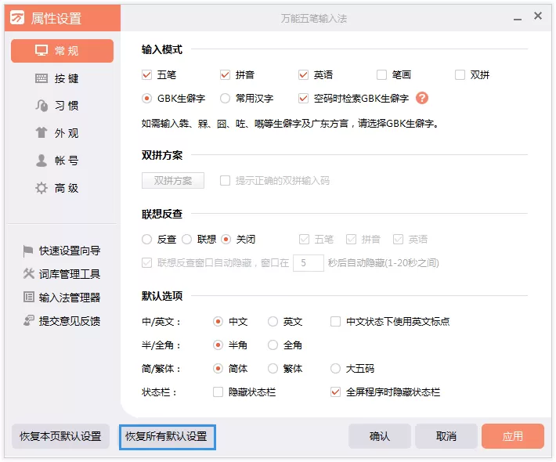Click the orange question mark help icon

422,98
